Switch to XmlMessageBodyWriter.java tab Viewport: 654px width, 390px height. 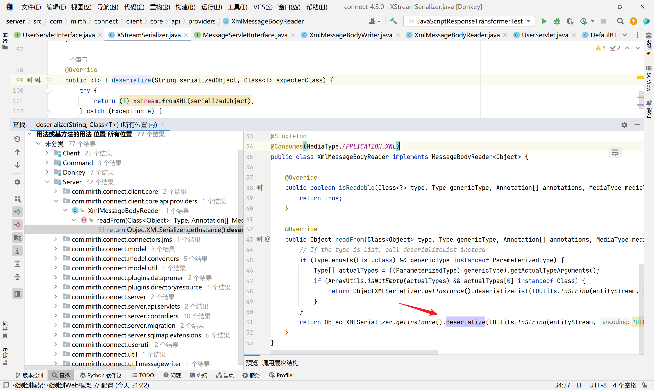coord(351,35)
